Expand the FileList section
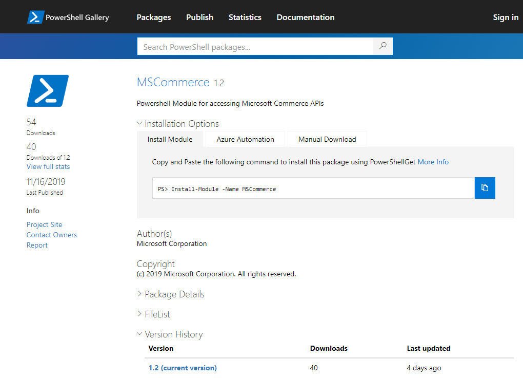The image size is (523, 378). click(153, 314)
